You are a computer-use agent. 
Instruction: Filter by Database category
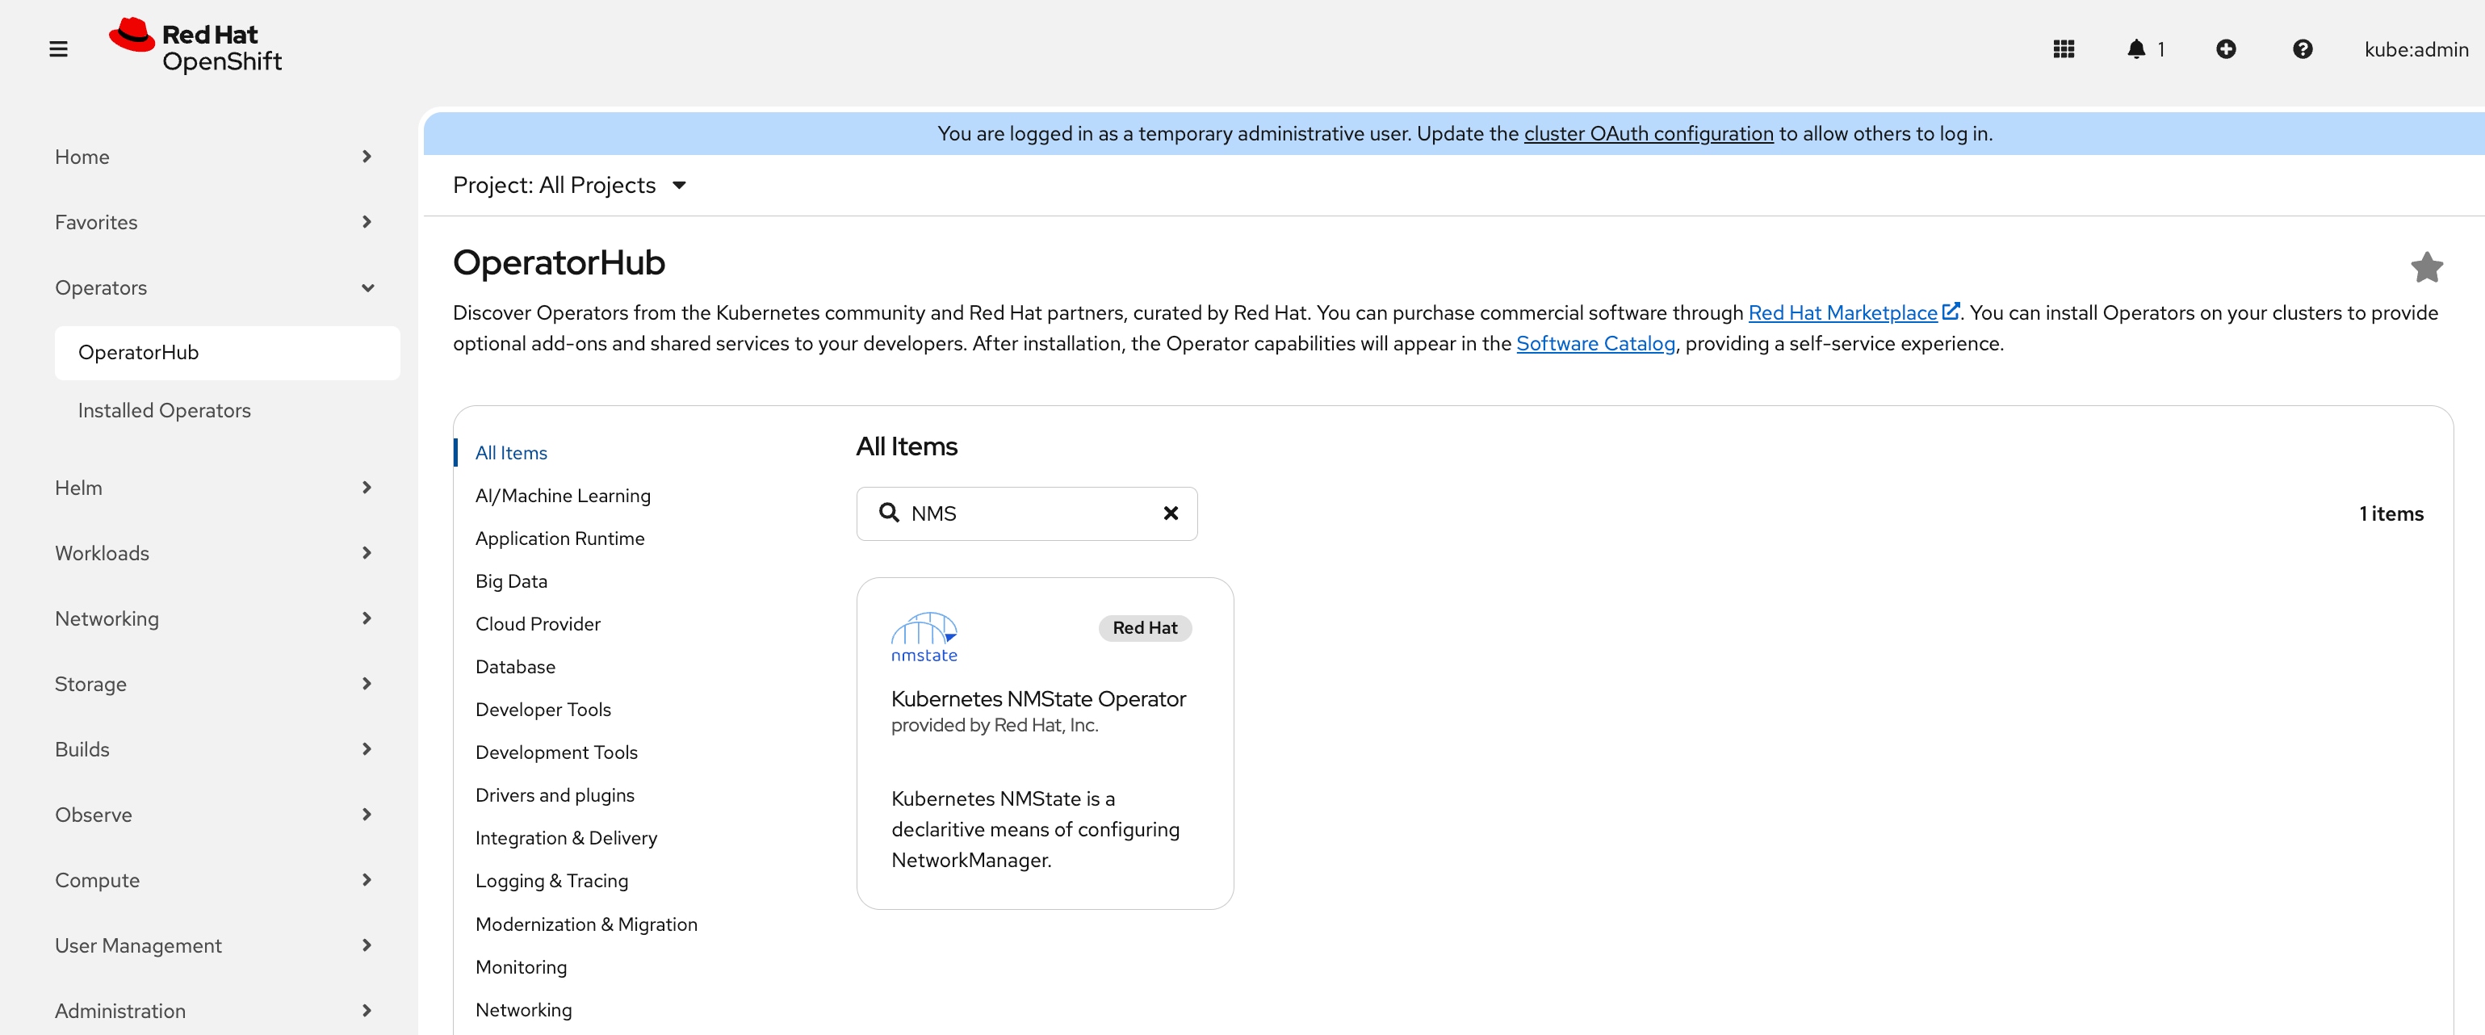pos(514,667)
